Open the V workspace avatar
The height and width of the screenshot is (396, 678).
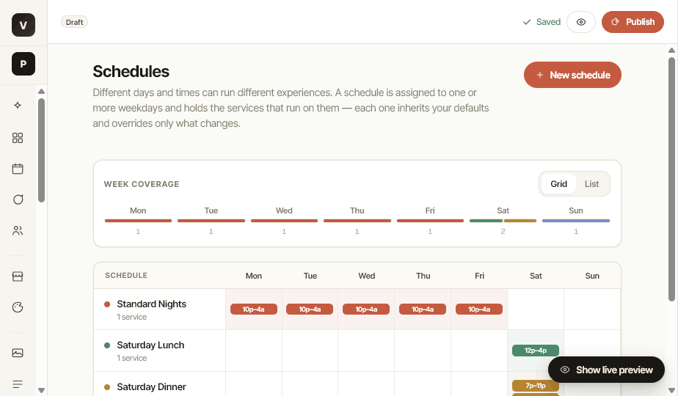click(x=23, y=25)
